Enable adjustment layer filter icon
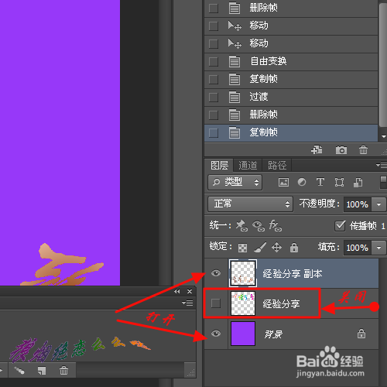 [302, 182]
